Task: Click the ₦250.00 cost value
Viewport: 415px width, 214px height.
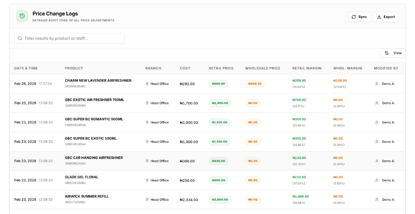Action: pos(187,181)
